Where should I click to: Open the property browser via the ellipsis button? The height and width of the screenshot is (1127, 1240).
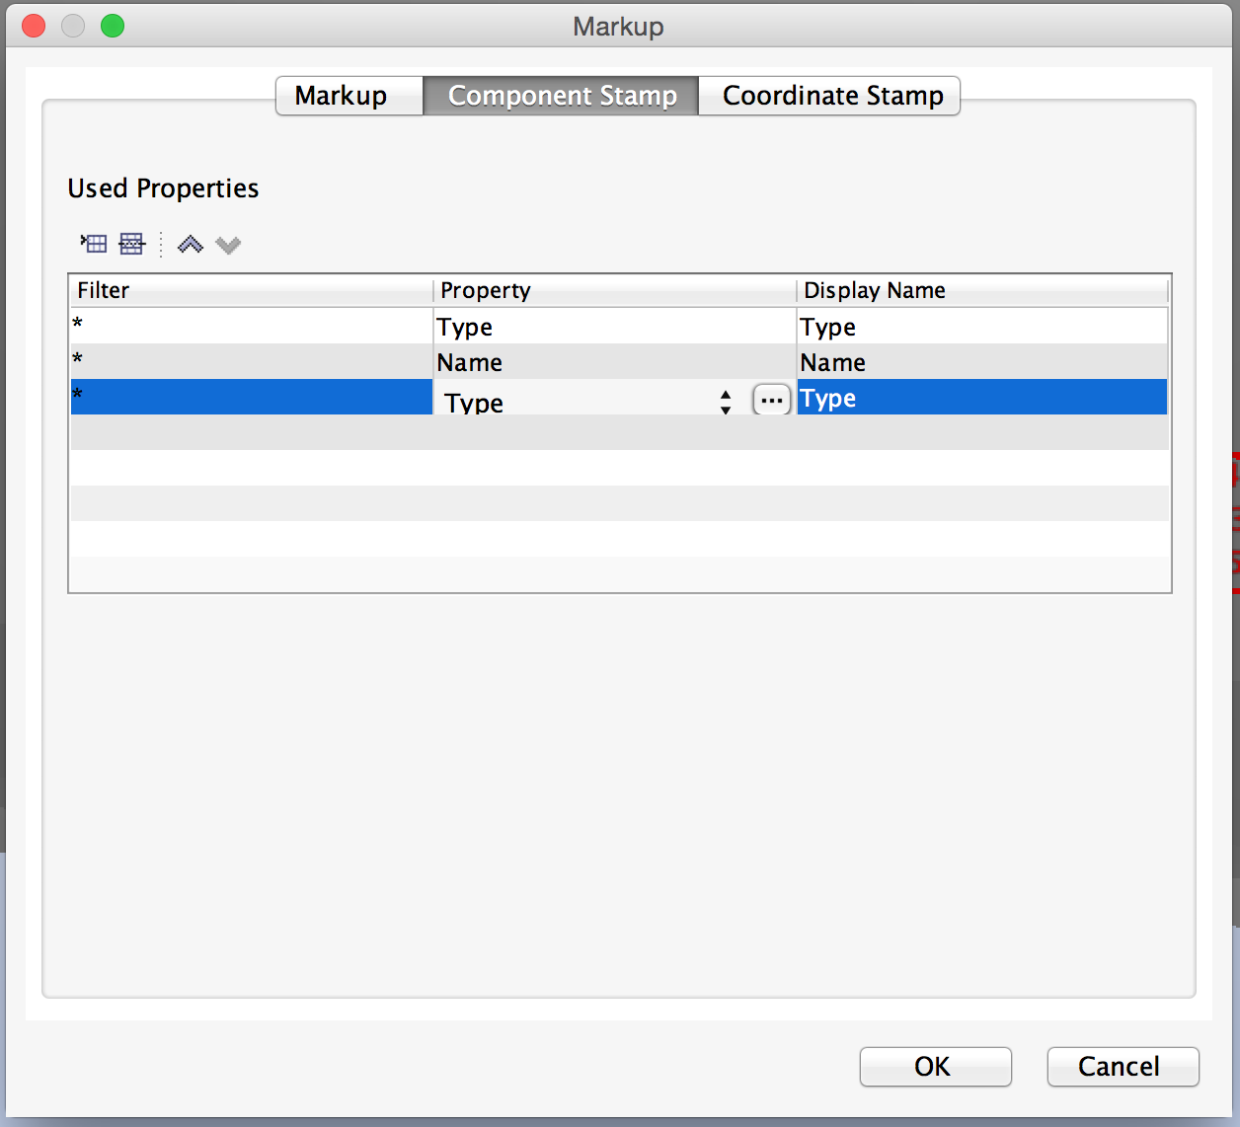click(771, 399)
